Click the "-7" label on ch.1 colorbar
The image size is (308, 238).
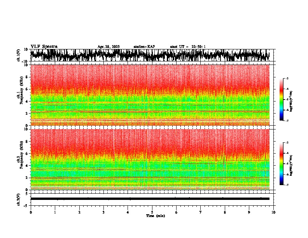point(287,121)
